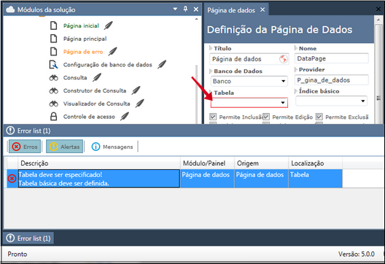Select the Página principal document icon
The height and width of the screenshot is (264, 385).
pyautogui.click(x=53, y=39)
